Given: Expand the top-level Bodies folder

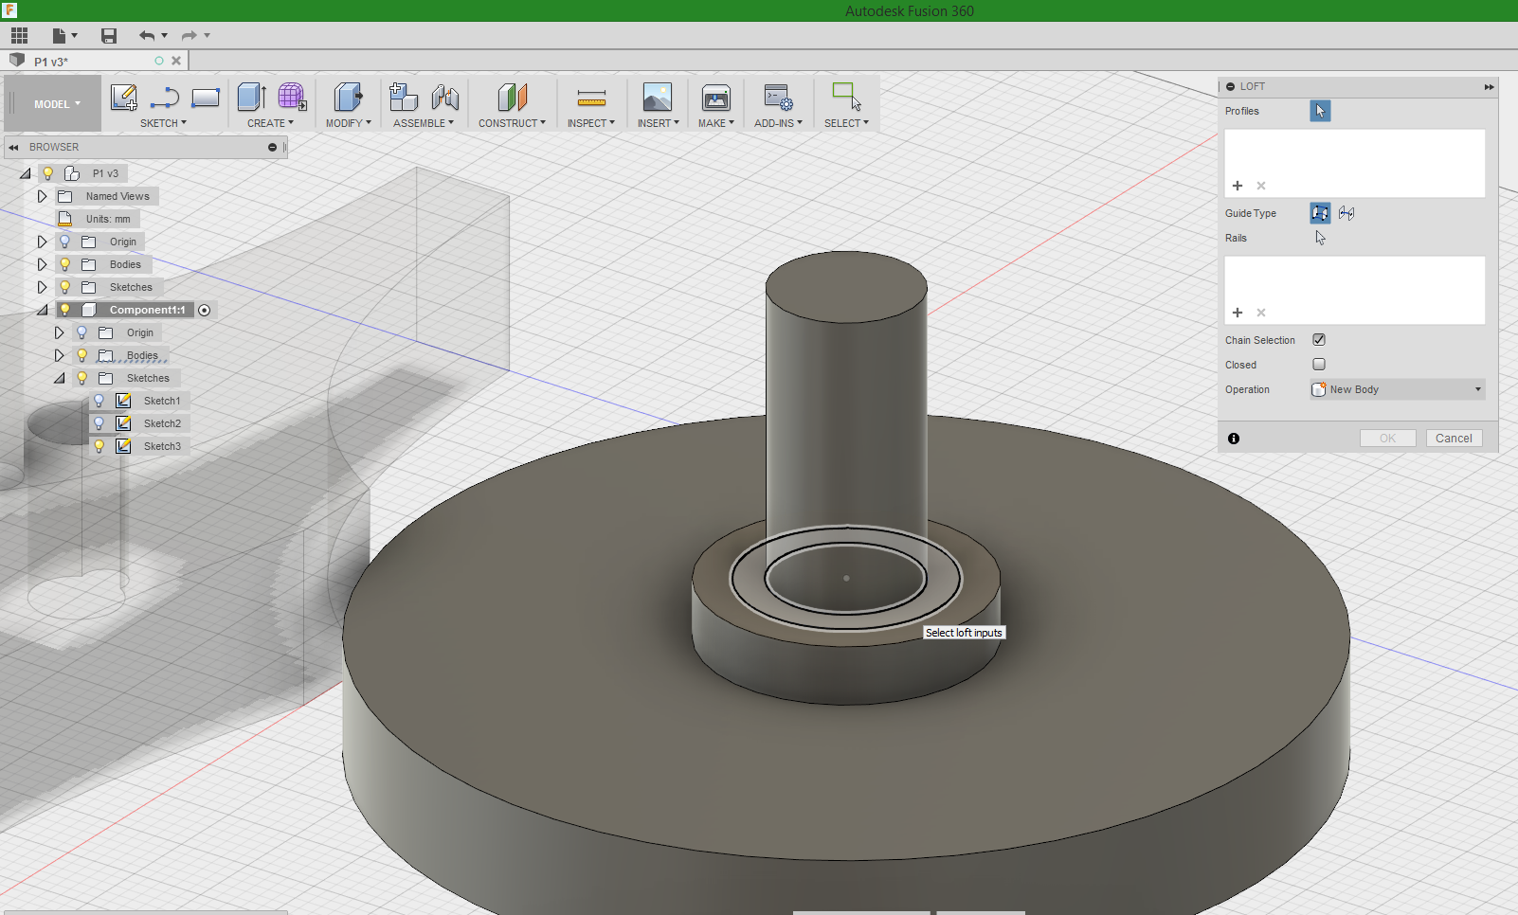Looking at the screenshot, I should (x=42, y=264).
